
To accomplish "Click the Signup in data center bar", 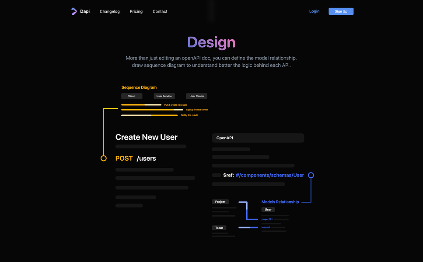I will click(x=152, y=110).
